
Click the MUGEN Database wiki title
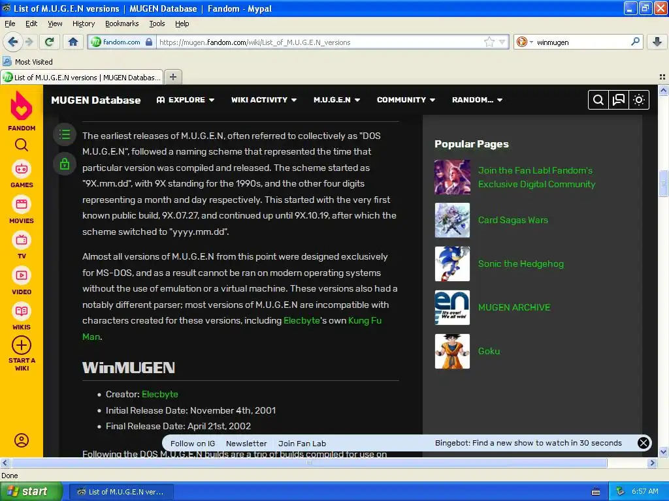pos(95,100)
